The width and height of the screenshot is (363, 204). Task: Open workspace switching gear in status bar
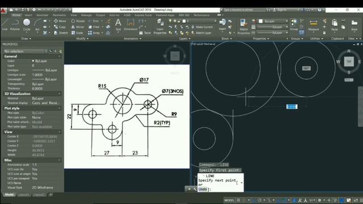coord(320,200)
